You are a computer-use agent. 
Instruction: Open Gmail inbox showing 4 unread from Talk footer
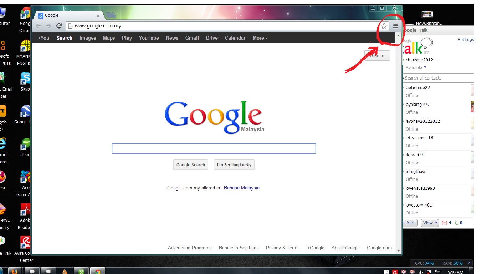click(445, 223)
